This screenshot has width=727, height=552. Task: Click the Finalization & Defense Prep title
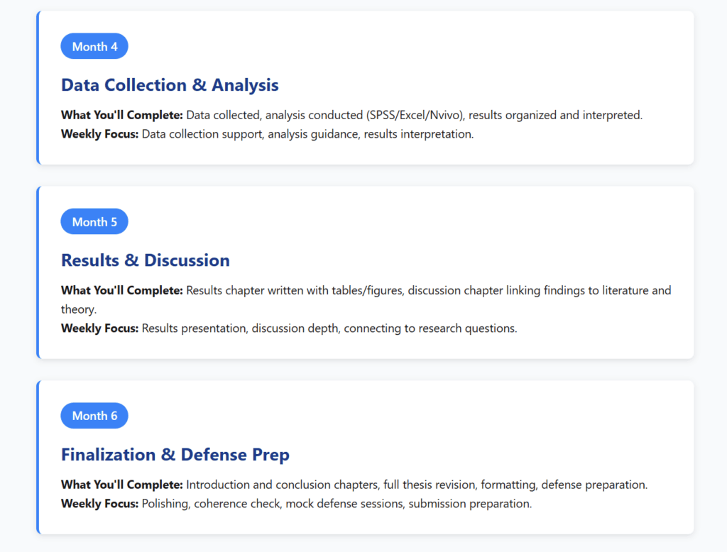coord(175,454)
